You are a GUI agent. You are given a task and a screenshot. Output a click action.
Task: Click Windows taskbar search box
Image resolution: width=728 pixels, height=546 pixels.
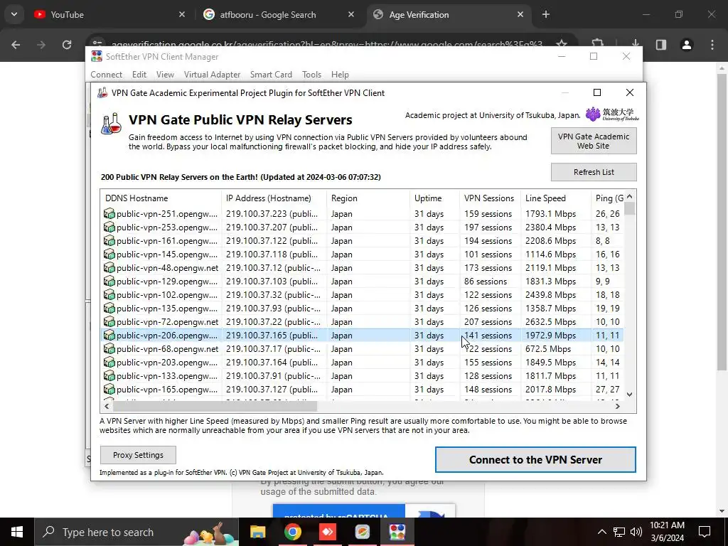click(136, 532)
